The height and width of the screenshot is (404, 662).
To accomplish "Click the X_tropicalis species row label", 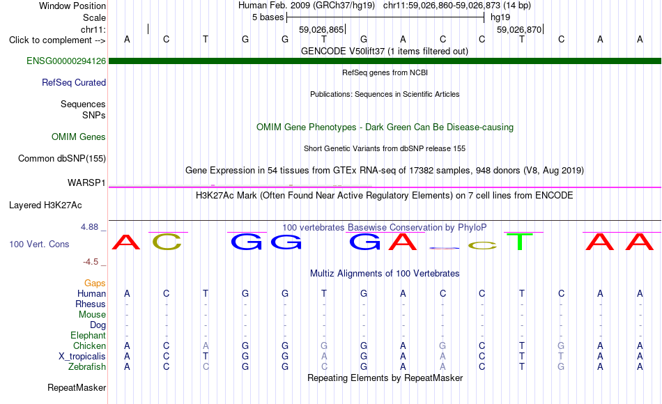I will (x=82, y=357).
